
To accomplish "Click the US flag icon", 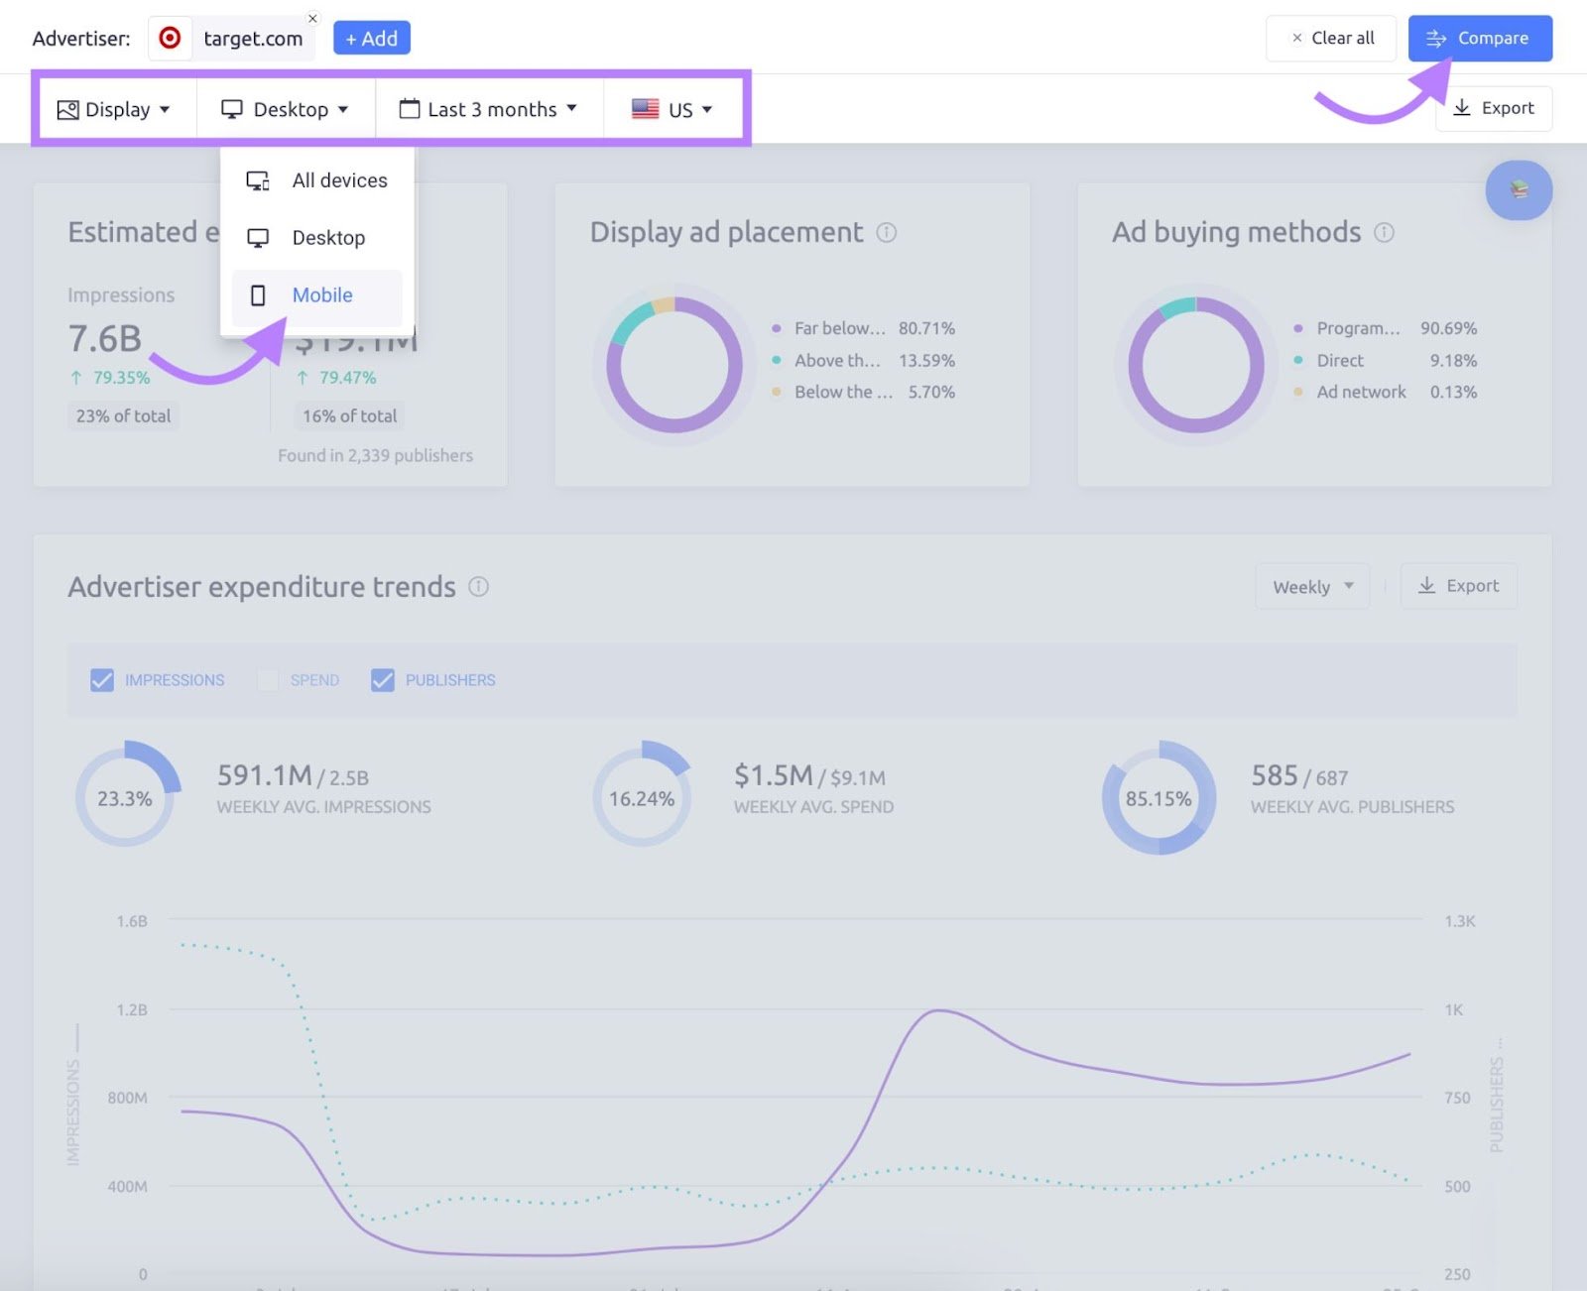I will tap(645, 109).
